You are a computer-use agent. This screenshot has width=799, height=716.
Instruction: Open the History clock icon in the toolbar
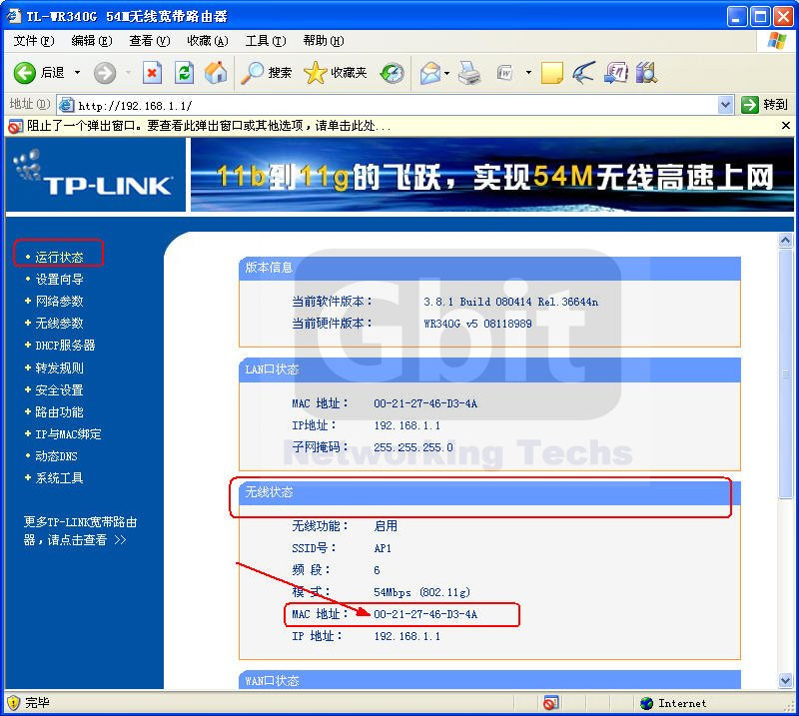[x=393, y=73]
